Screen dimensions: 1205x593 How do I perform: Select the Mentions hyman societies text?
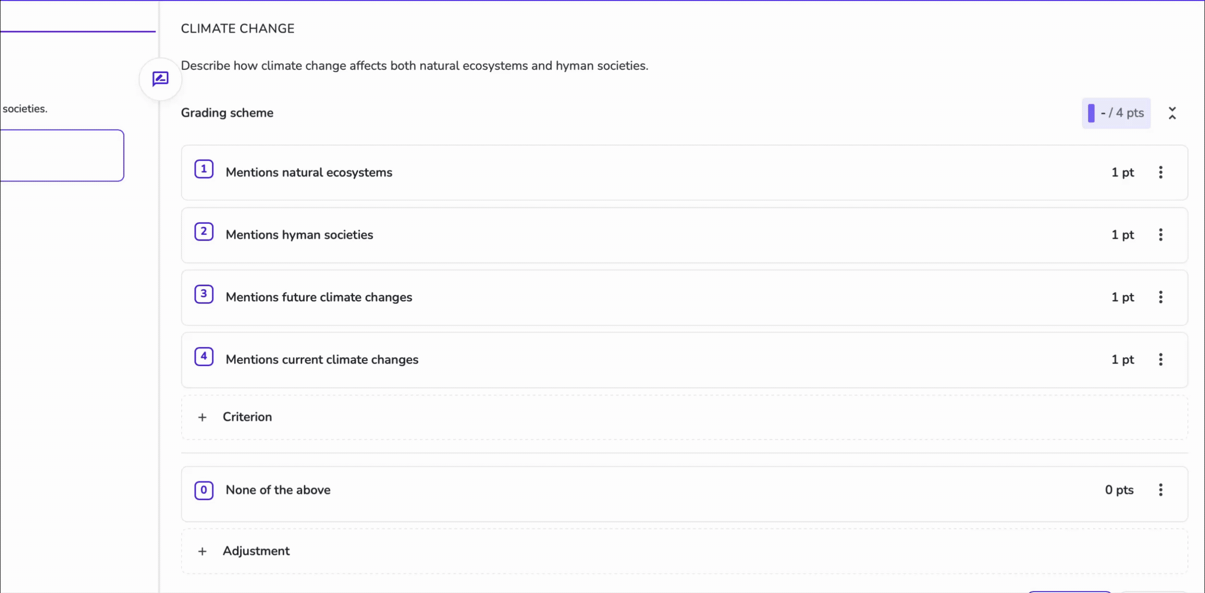(299, 235)
